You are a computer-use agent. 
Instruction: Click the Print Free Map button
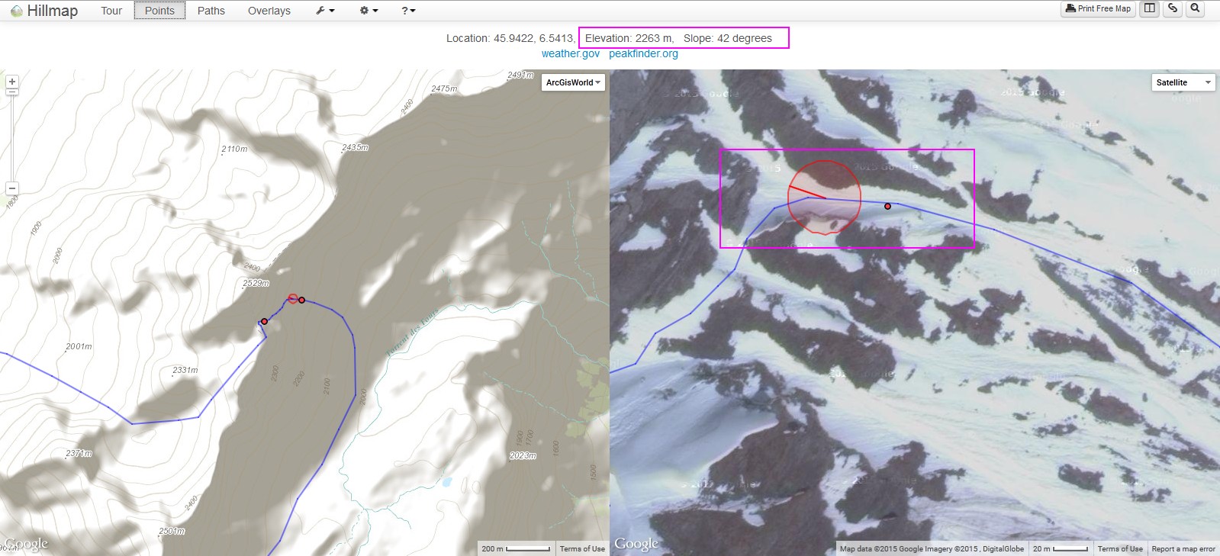click(1098, 8)
